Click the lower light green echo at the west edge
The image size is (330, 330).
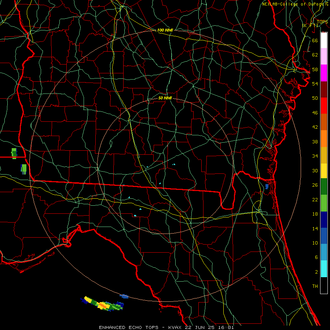point(24,169)
